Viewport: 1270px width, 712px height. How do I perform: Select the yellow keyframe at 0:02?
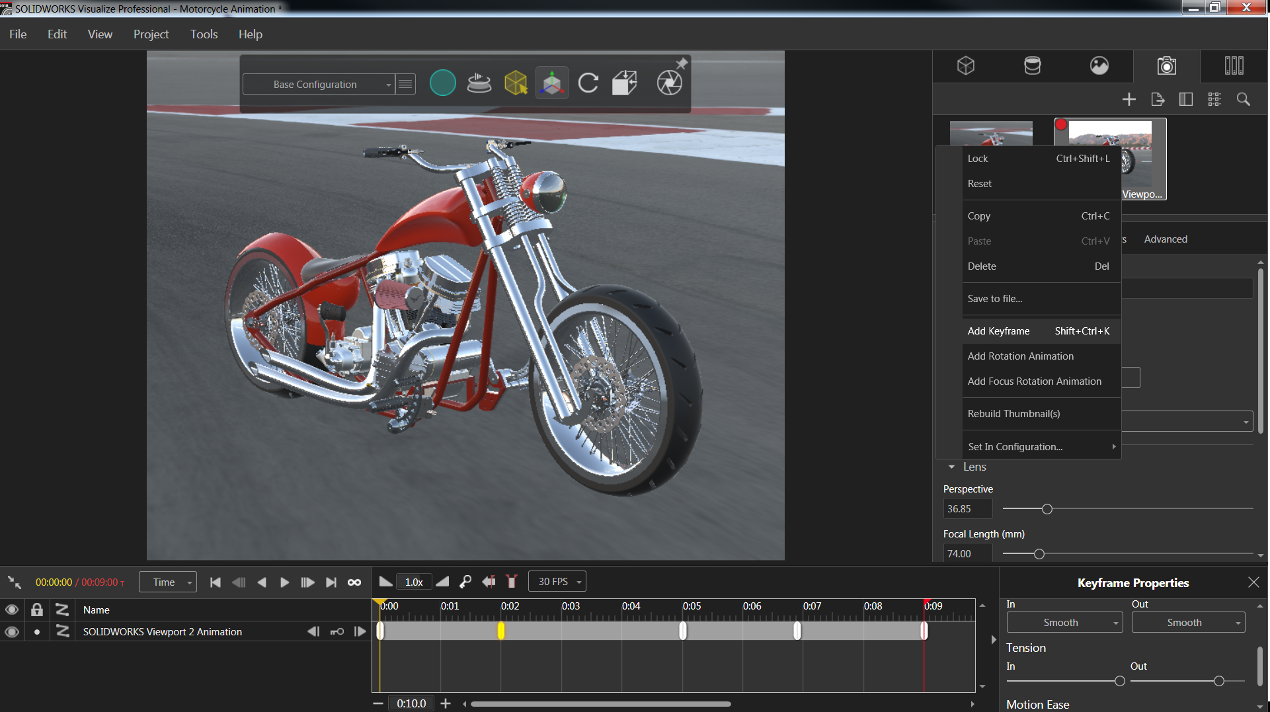coord(501,631)
